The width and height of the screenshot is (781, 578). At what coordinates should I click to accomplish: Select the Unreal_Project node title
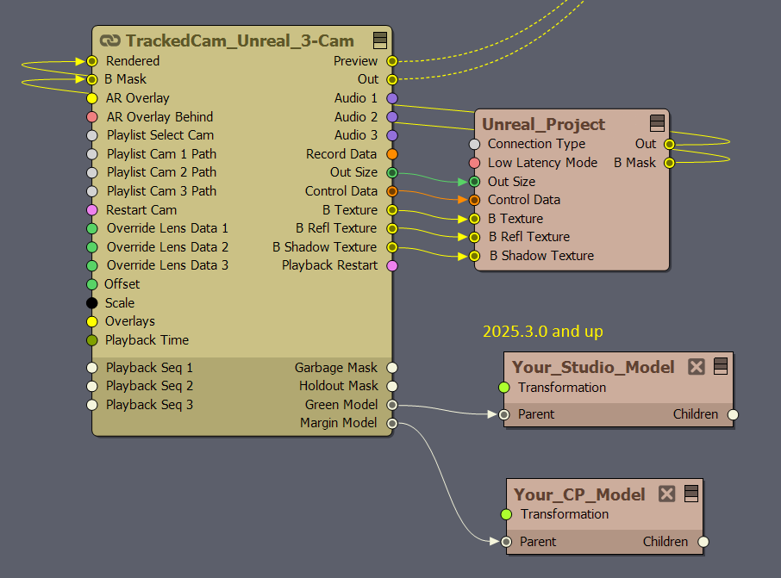[x=543, y=124]
